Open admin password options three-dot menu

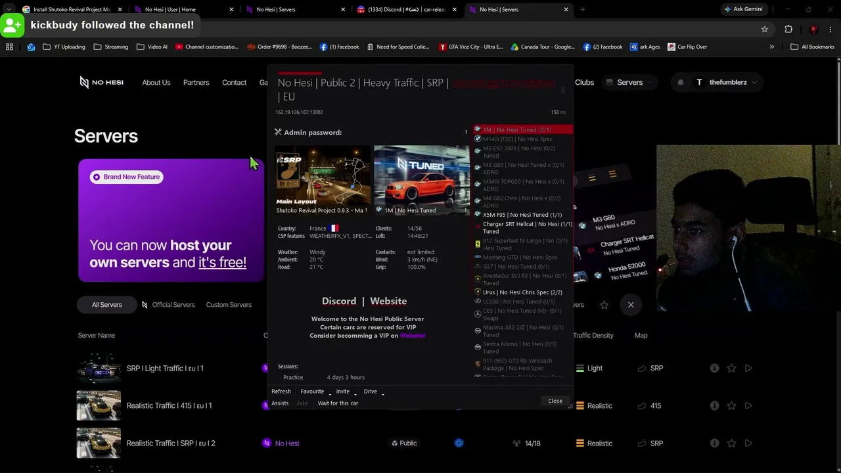pyautogui.click(x=466, y=133)
